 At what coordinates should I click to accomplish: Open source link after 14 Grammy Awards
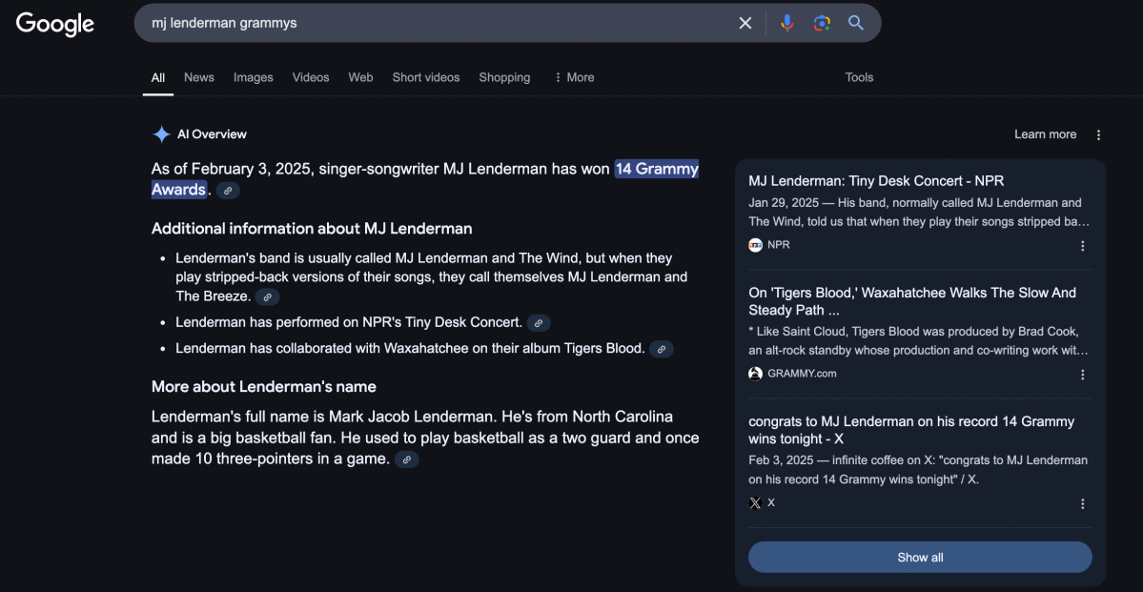(228, 191)
